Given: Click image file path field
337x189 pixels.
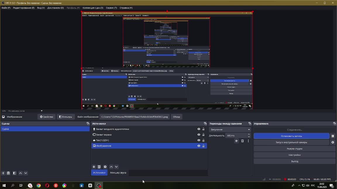Looking at the screenshot, I should 135,117.
